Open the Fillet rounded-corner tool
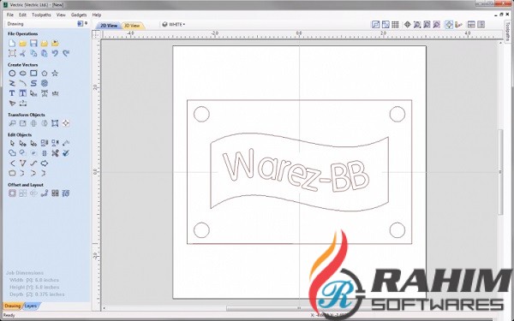The height and width of the screenshot is (321, 514). 12,173
